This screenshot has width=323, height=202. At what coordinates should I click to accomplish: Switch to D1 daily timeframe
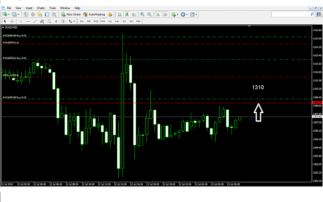coord(124,21)
